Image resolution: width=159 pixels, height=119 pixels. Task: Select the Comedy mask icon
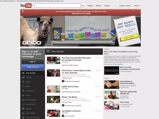coord(23,109)
